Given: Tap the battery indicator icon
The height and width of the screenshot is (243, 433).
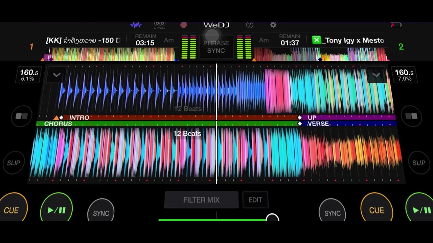Looking at the screenshot, I should pyautogui.click(x=396, y=25).
